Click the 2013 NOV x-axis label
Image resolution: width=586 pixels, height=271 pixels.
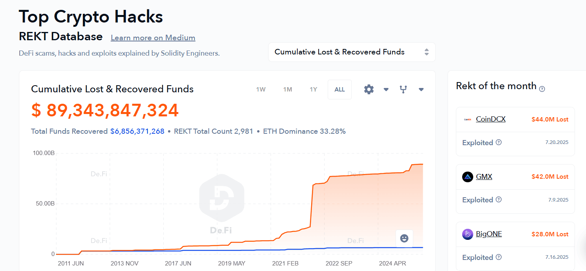point(124,264)
